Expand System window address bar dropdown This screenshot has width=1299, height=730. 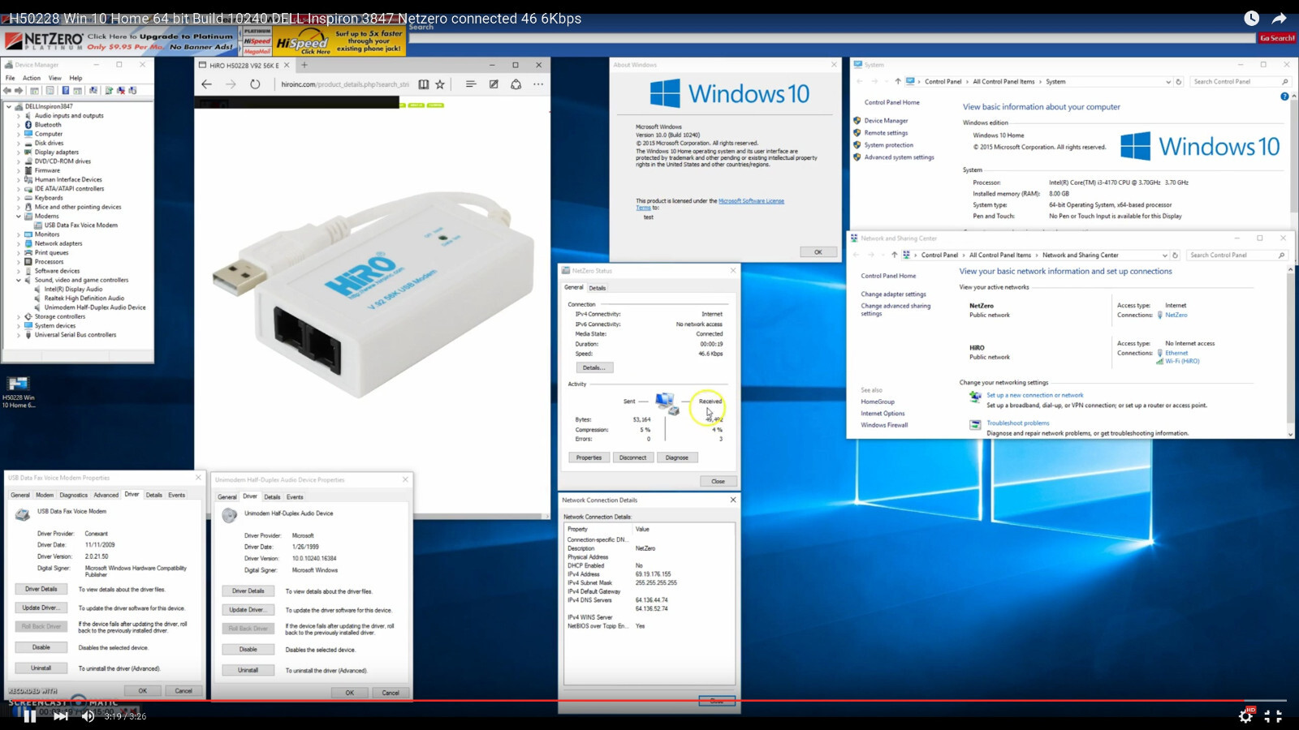pos(1168,82)
